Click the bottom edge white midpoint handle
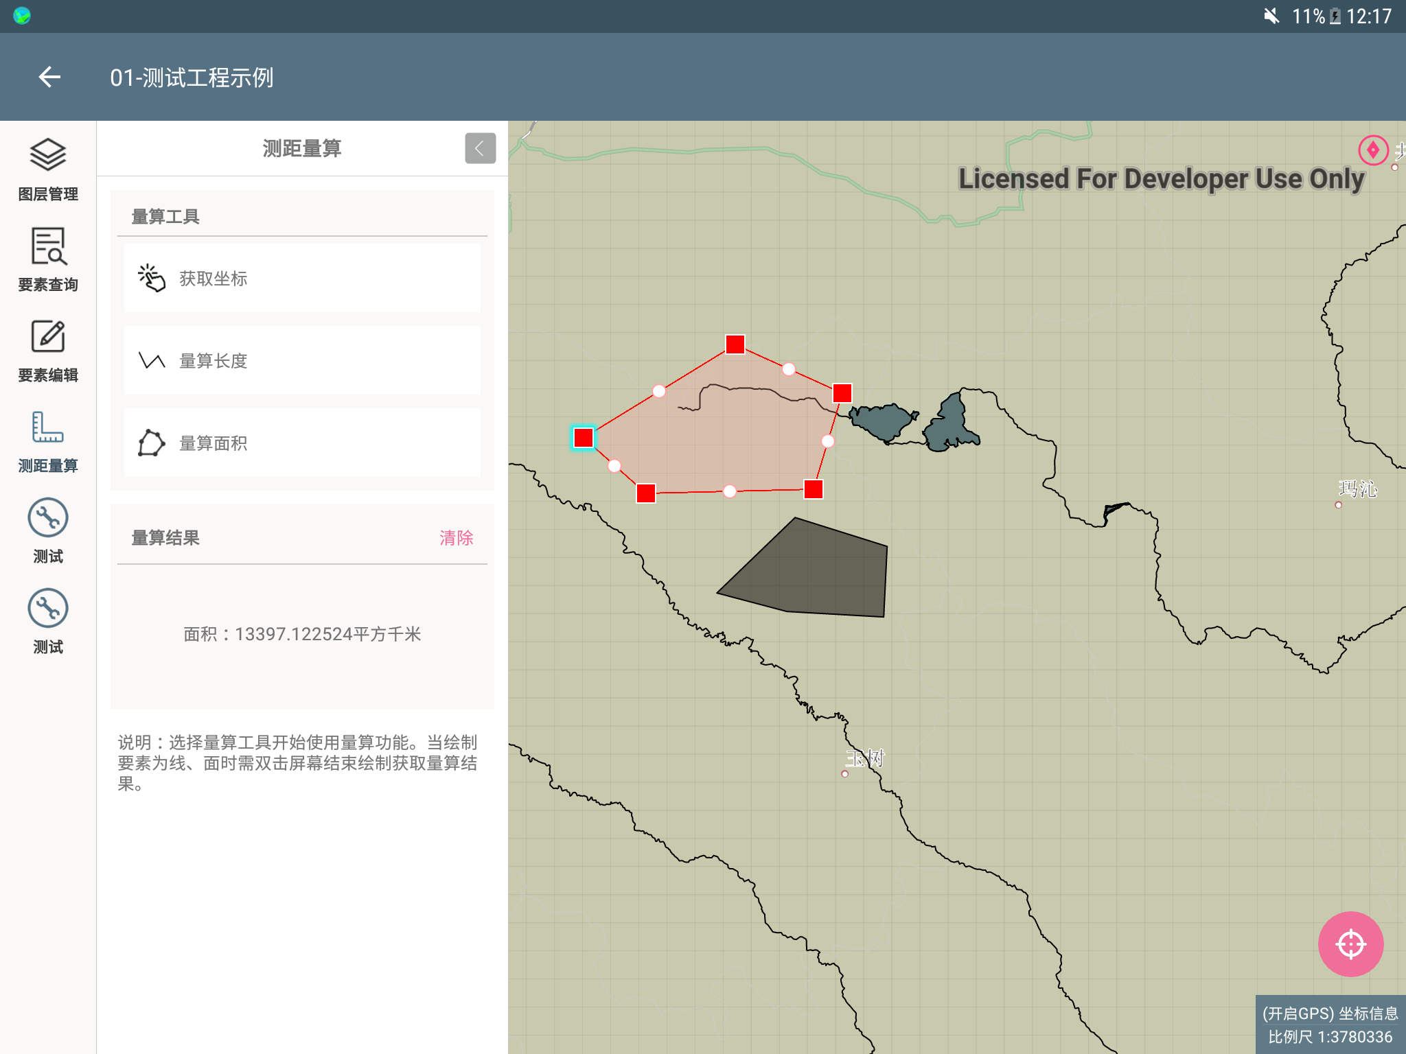 tap(730, 491)
